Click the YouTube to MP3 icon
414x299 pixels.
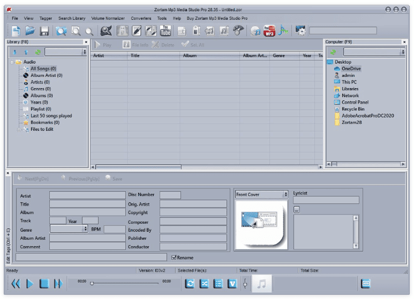tap(269, 31)
